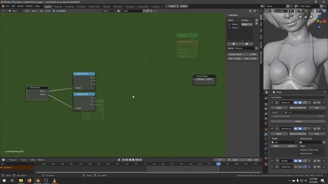Click the Unbind button in Surface Deform
Screen dimensions: 328x184
(298, 121)
